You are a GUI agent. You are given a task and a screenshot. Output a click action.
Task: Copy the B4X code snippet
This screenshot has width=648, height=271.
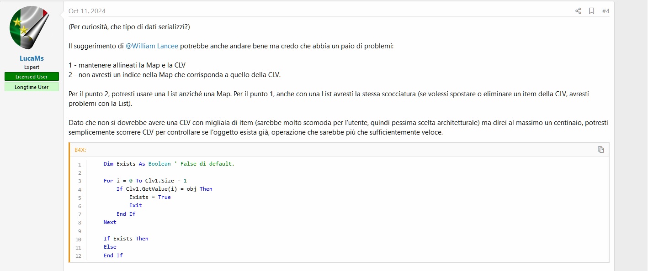click(x=601, y=150)
